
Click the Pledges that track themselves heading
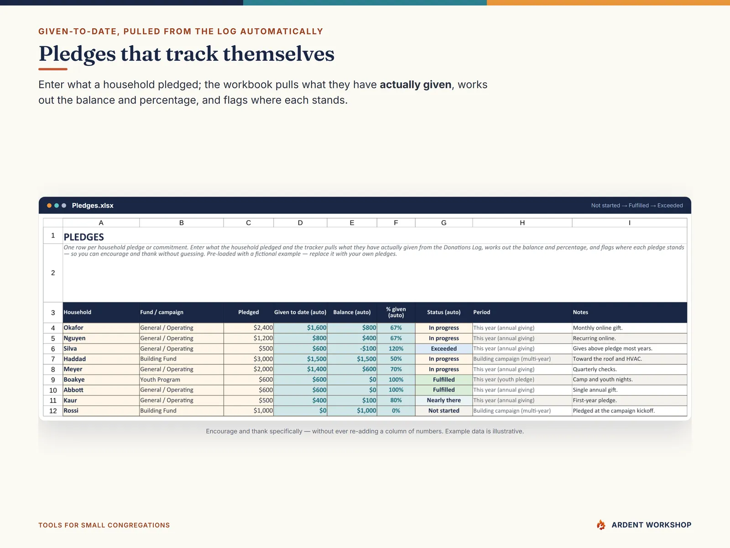click(x=187, y=54)
